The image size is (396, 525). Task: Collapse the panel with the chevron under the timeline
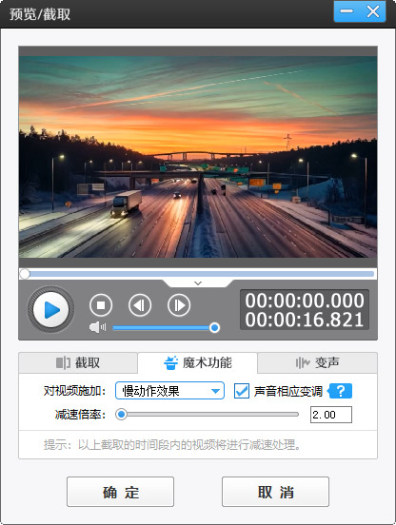click(x=198, y=283)
